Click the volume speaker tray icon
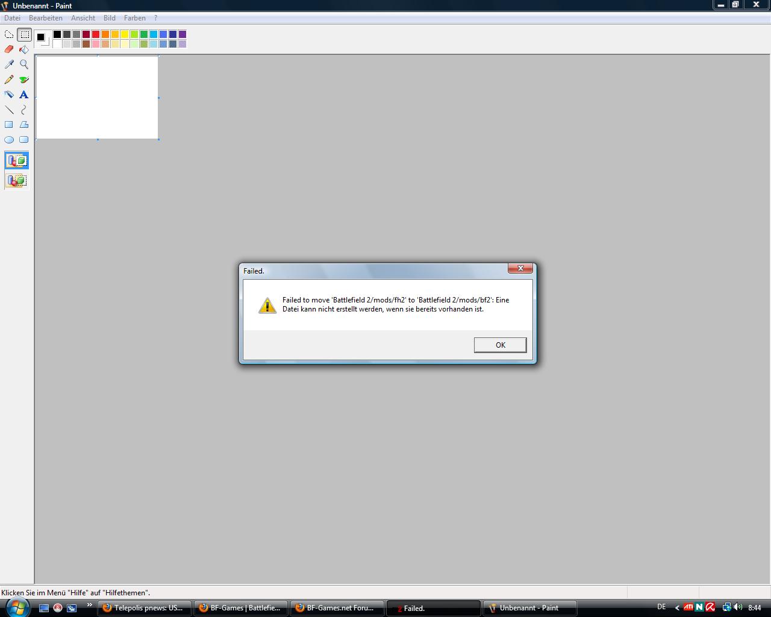The height and width of the screenshot is (617, 771). click(x=738, y=607)
